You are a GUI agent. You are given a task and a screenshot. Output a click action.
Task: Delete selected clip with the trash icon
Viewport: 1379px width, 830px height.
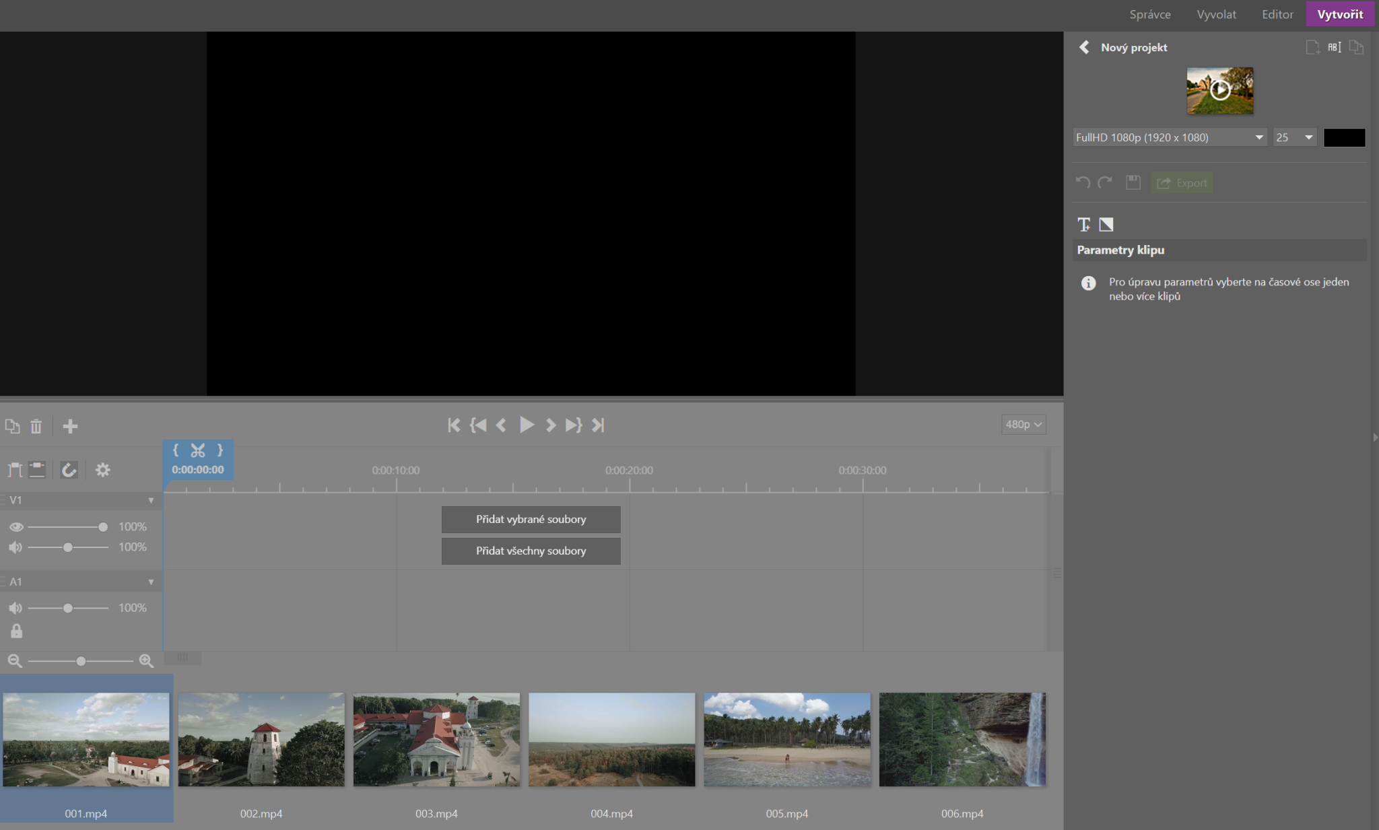tap(36, 426)
